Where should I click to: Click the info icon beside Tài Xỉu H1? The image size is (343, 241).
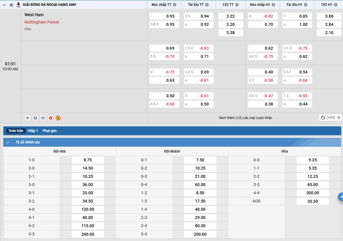coord(306,5)
